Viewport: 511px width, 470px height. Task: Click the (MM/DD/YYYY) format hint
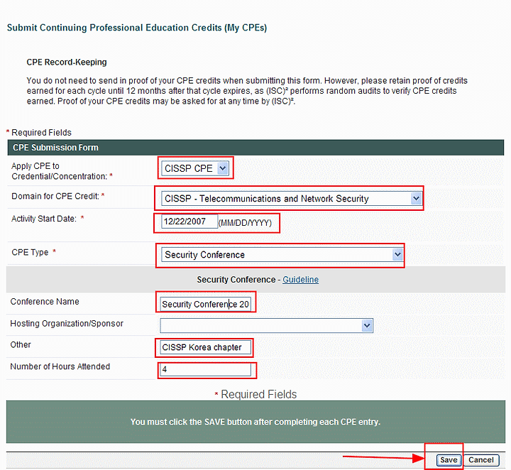[x=245, y=223]
